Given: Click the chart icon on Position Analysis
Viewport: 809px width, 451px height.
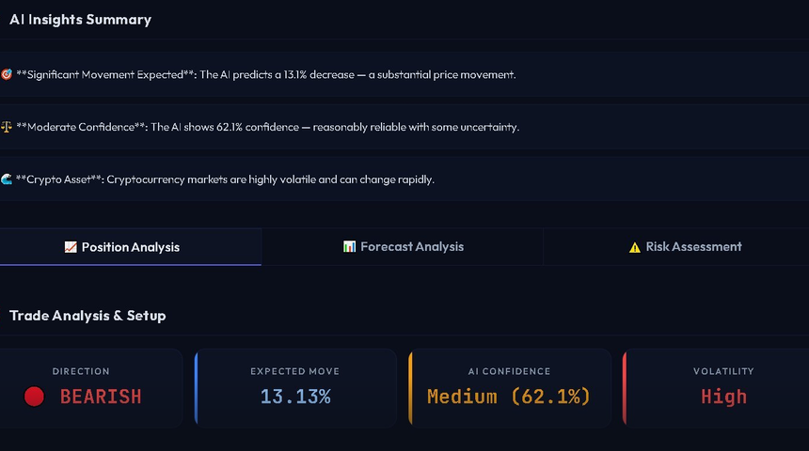Looking at the screenshot, I should coord(71,247).
